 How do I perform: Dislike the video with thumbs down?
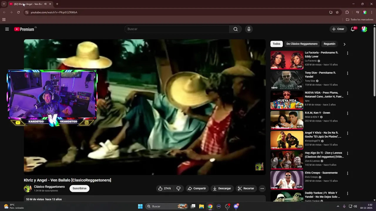pyautogui.click(x=178, y=188)
